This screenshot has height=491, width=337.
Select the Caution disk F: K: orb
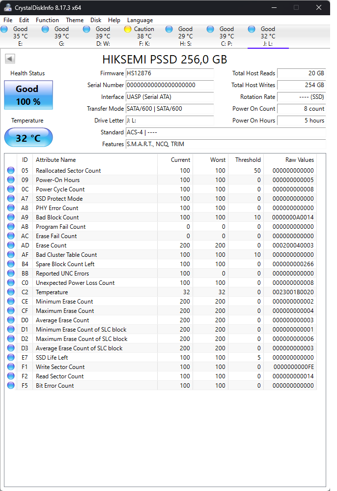128,29
